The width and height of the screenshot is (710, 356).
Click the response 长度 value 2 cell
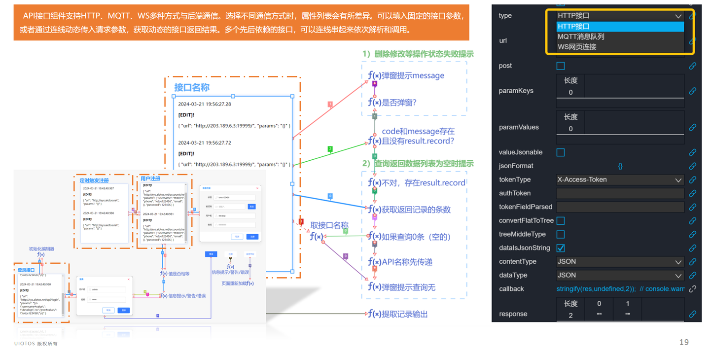570,316
